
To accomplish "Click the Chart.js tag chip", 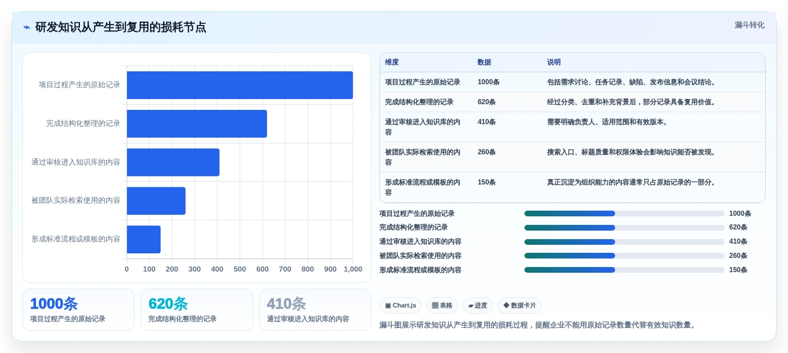I will [400, 306].
